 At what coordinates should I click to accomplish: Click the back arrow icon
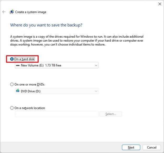[x=4, y=12]
